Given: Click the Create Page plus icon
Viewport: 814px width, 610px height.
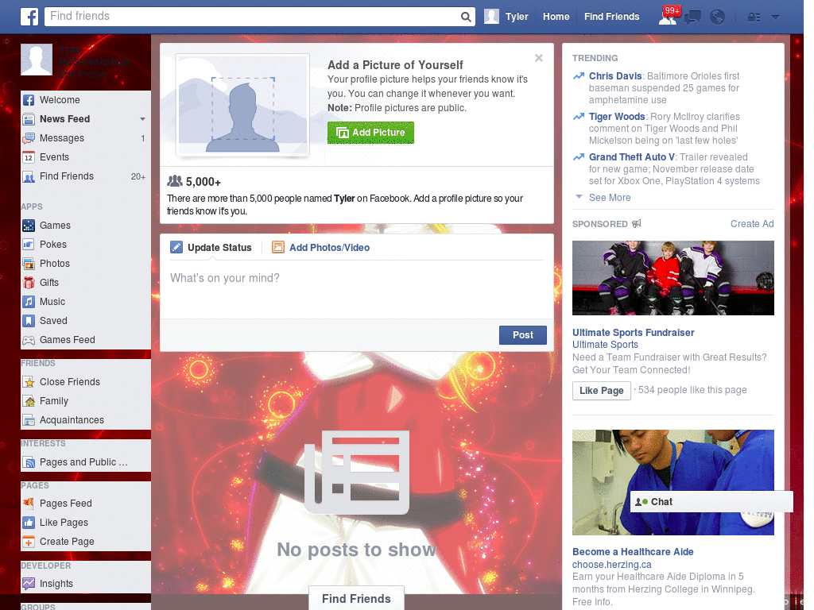Looking at the screenshot, I should click(x=29, y=542).
